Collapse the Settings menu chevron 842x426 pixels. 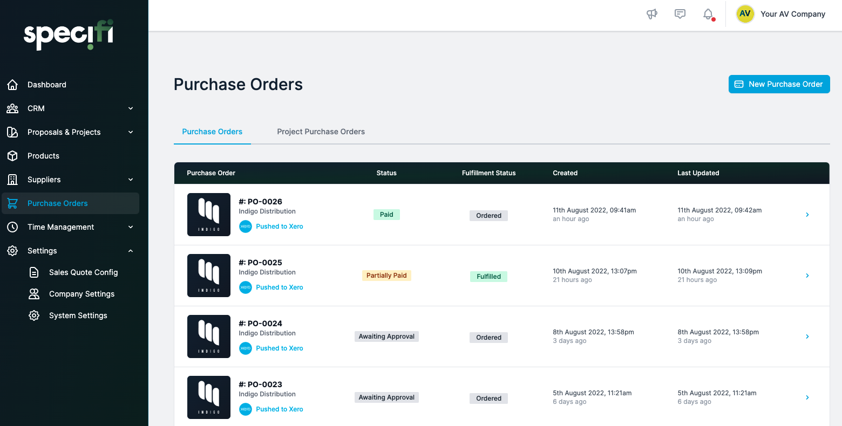click(x=131, y=251)
